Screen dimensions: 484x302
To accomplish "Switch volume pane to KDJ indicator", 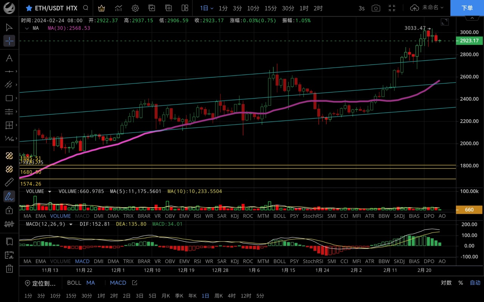I will point(234,216).
